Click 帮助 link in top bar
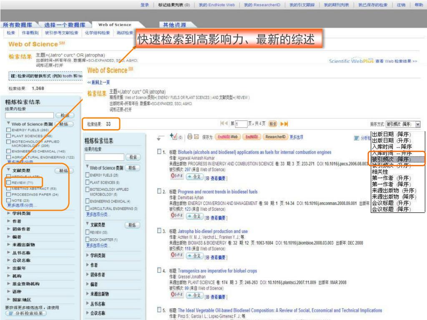The width and height of the screenshot is (427, 320). tap(419, 5)
